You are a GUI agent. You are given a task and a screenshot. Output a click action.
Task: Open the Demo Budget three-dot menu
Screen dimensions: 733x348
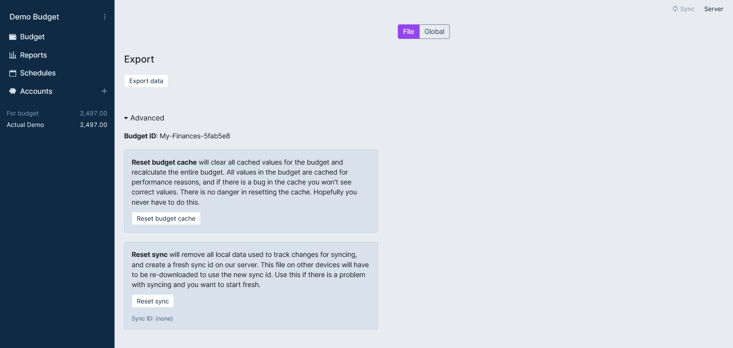click(x=105, y=17)
